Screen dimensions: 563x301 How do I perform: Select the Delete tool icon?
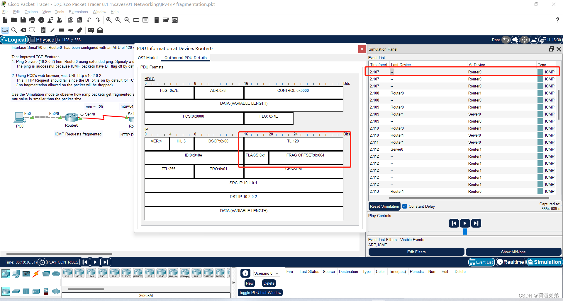pyautogui.click(x=23, y=30)
